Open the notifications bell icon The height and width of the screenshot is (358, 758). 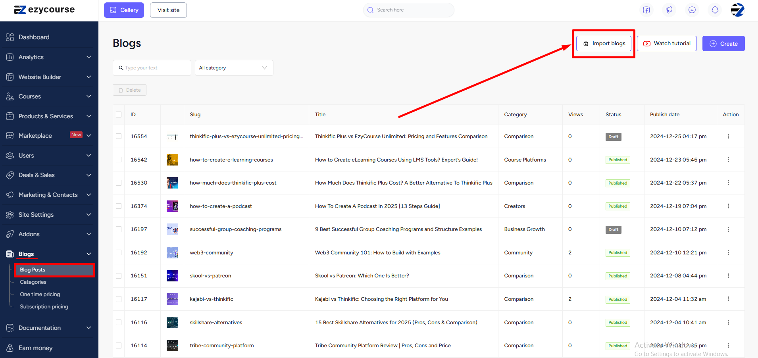click(715, 10)
